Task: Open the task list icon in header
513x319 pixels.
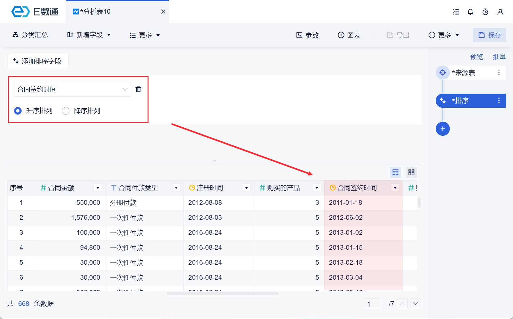Action: pyautogui.click(x=456, y=12)
